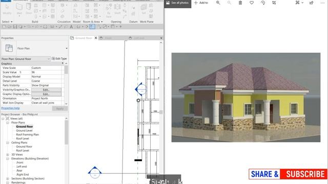Click the Set work plane tool
The height and width of the screenshot is (184, 328).
[x=143, y=9]
